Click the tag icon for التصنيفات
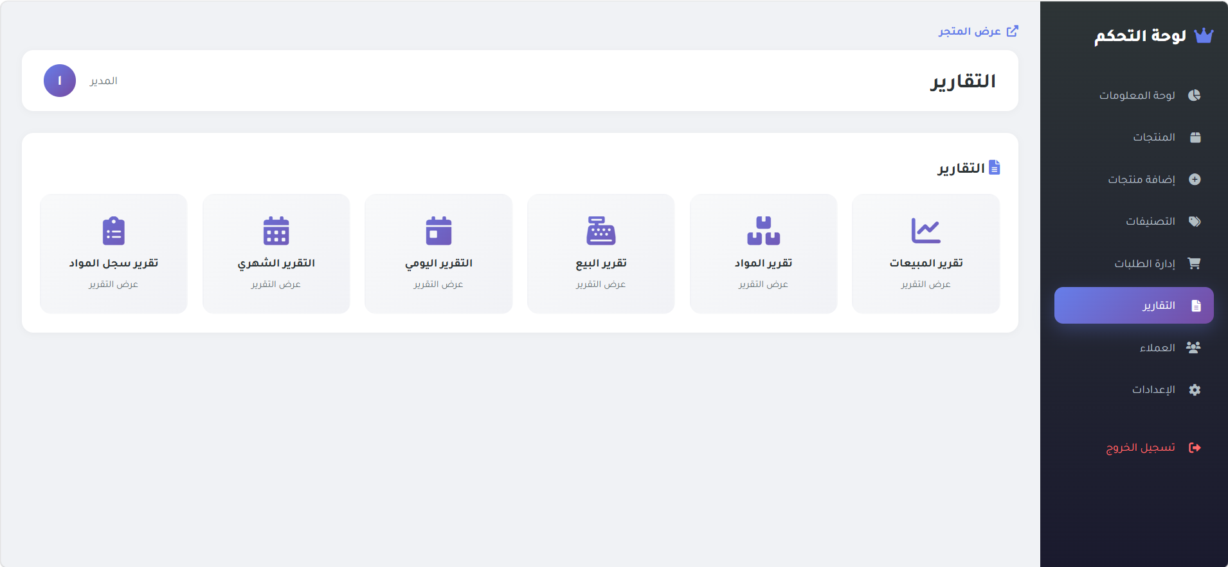This screenshot has width=1228, height=567. coord(1195,222)
